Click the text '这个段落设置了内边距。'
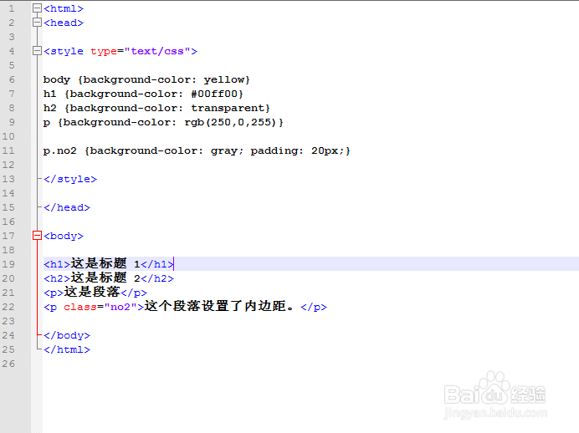 tap(219, 306)
